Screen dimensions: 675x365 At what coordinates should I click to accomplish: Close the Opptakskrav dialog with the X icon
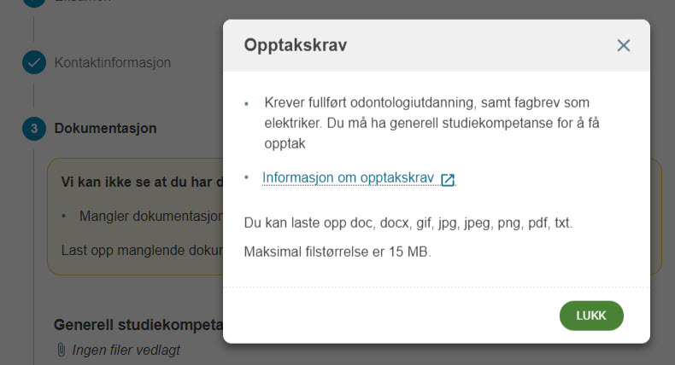pyautogui.click(x=624, y=45)
